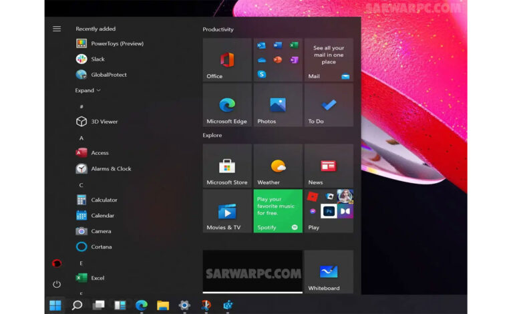Click the Recently added header
Screen dimensions: 521x314
coord(96,29)
